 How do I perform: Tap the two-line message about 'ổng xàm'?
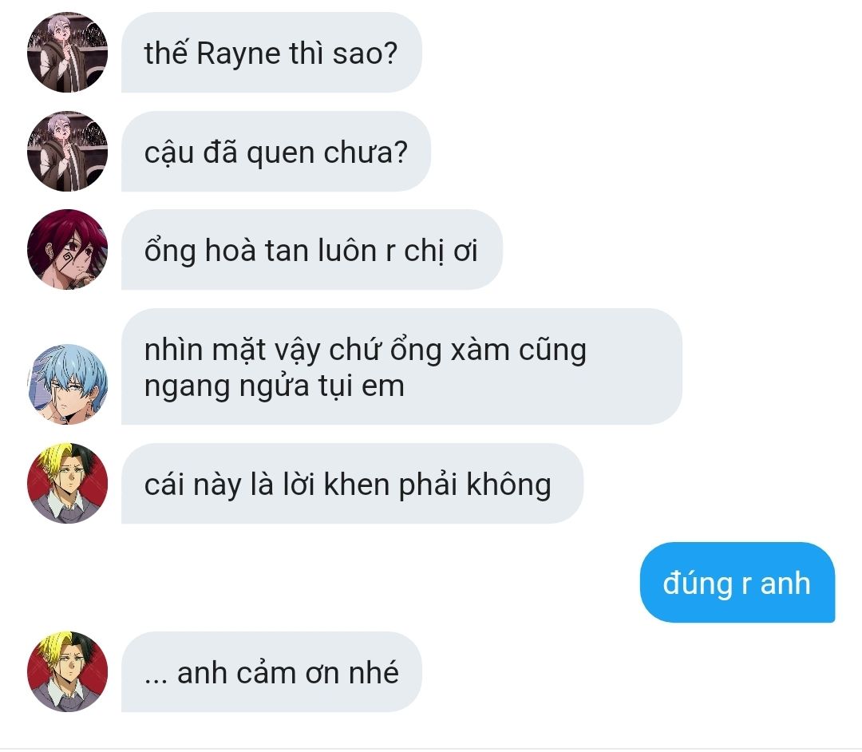[401, 366]
